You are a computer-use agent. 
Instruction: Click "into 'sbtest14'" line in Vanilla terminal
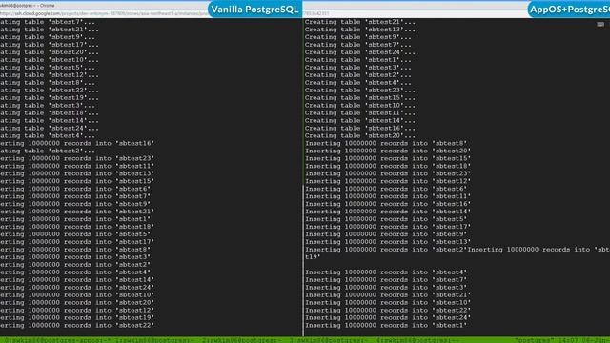click(x=77, y=280)
